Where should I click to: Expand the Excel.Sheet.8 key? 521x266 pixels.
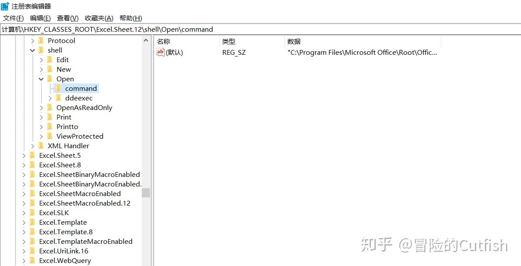coord(24,165)
